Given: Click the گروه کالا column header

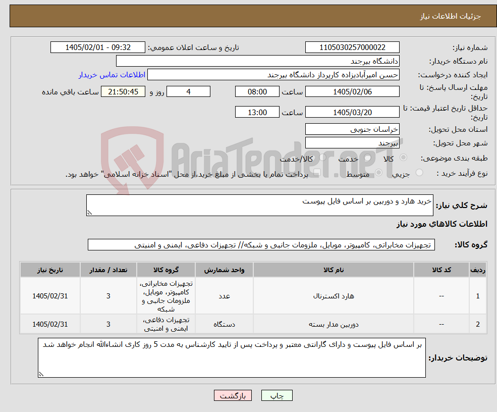Looking at the screenshot, I should coord(166,270).
